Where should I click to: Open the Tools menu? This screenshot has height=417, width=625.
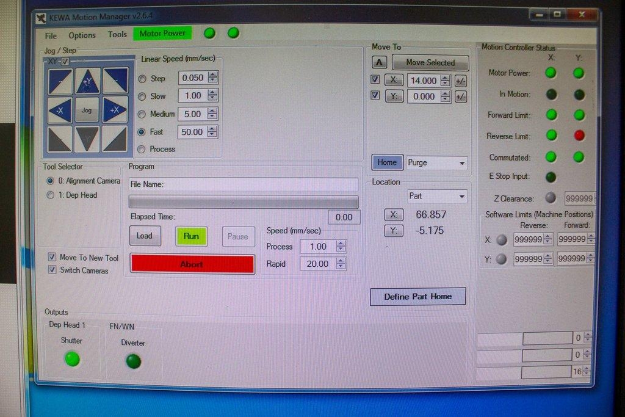117,35
